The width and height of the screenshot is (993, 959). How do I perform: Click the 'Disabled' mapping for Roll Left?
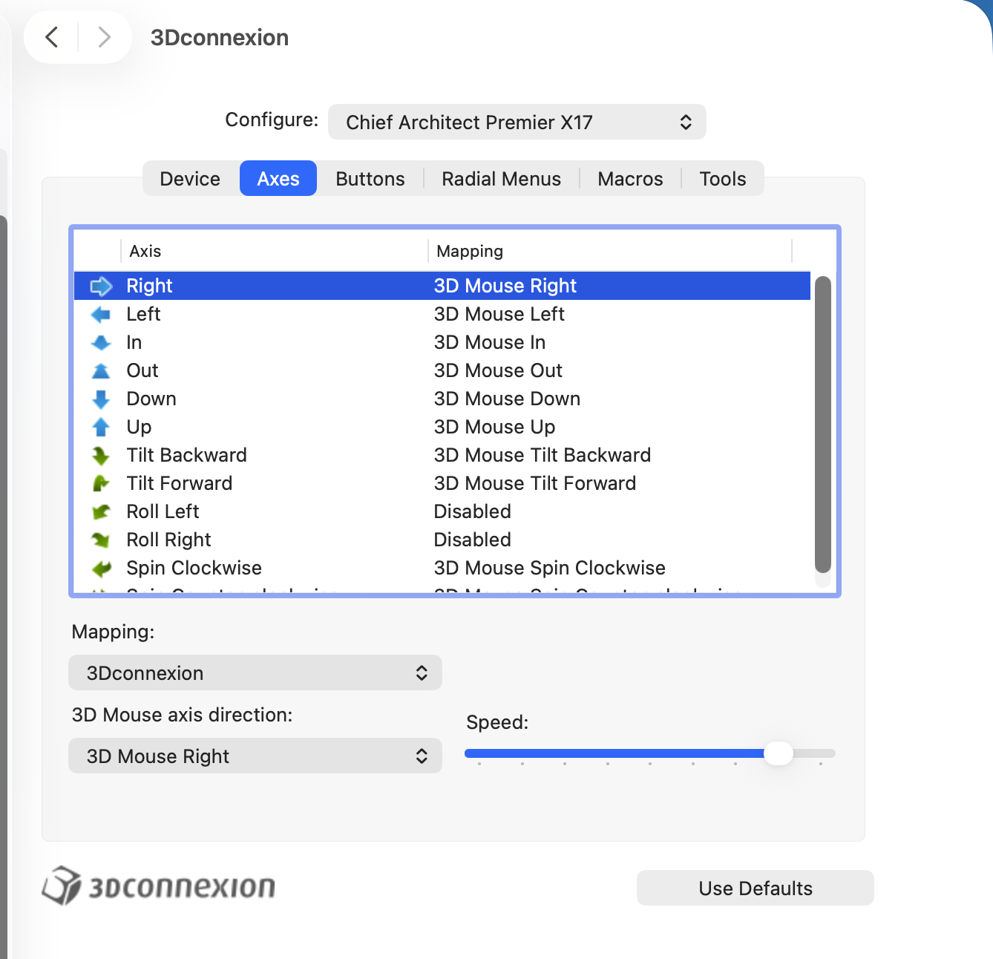click(x=473, y=511)
